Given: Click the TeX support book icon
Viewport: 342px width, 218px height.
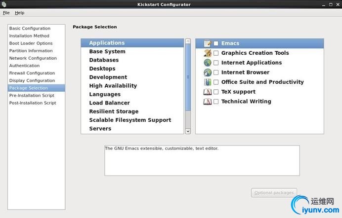Looking at the screenshot, I should tap(208, 92).
